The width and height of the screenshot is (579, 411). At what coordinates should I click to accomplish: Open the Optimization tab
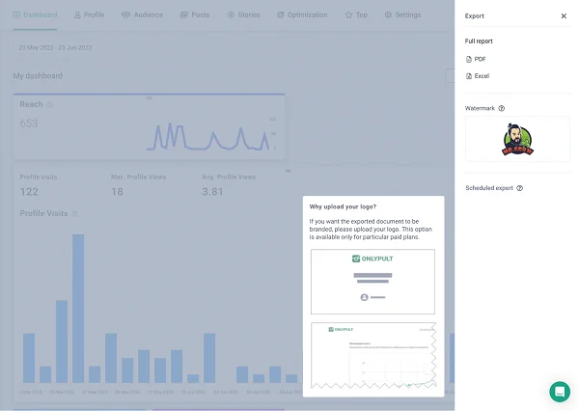(304, 15)
